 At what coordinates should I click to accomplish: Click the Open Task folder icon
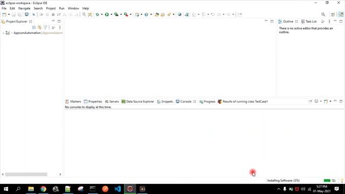163,15
